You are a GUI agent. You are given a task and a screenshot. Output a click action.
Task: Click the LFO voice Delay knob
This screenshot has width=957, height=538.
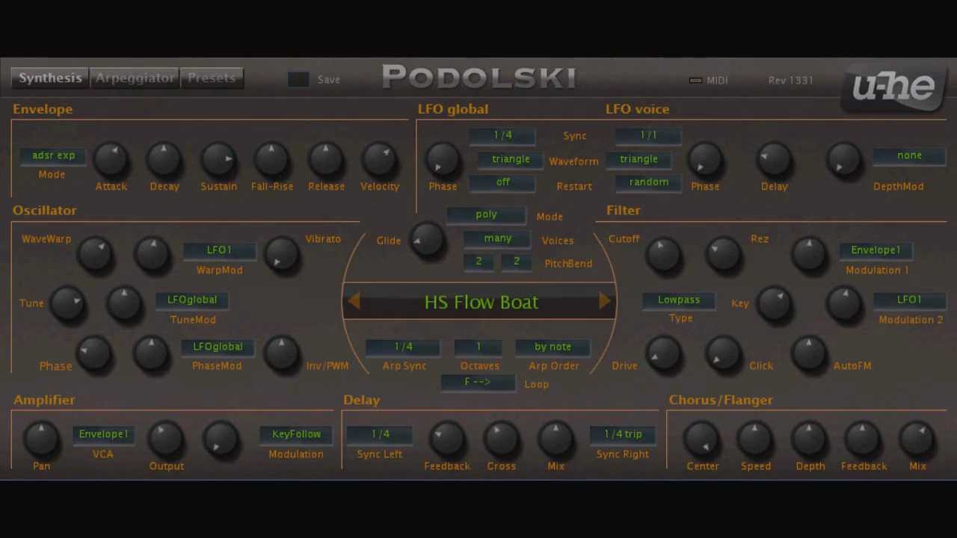point(774,159)
